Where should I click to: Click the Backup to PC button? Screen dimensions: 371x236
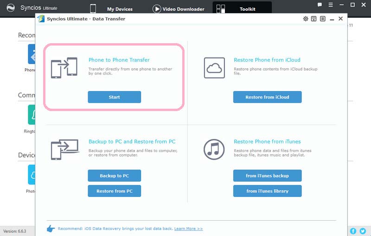pyautogui.click(x=114, y=176)
